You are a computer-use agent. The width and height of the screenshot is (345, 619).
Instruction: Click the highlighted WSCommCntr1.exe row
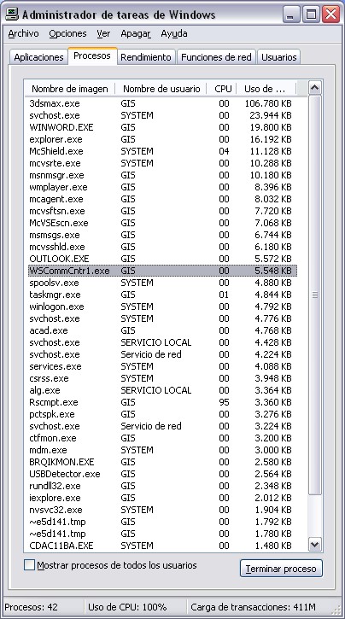coord(162,271)
